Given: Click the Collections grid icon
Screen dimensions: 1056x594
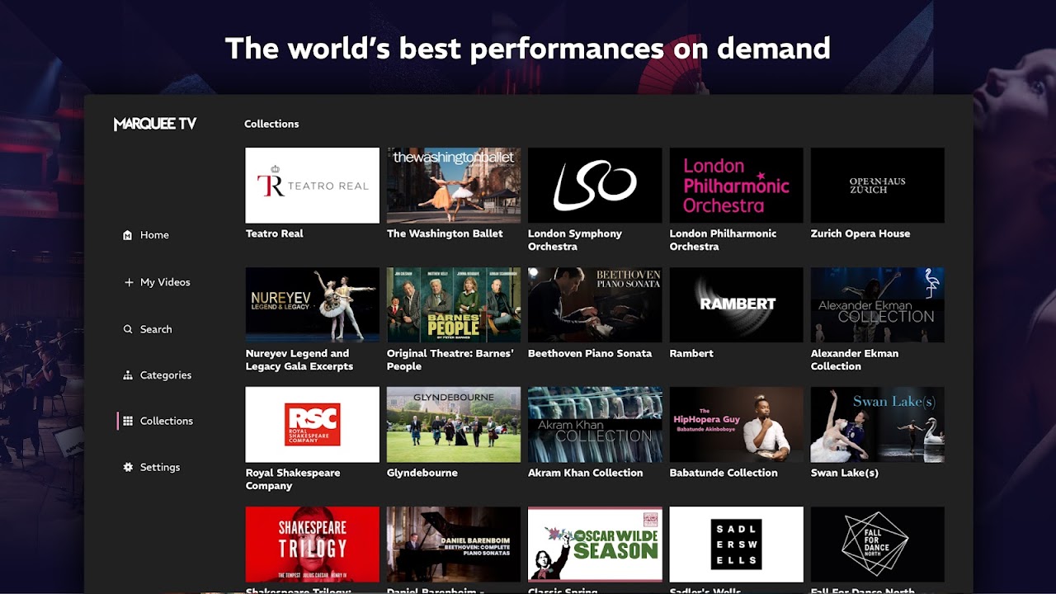Looking at the screenshot, I should pyautogui.click(x=128, y=421).
